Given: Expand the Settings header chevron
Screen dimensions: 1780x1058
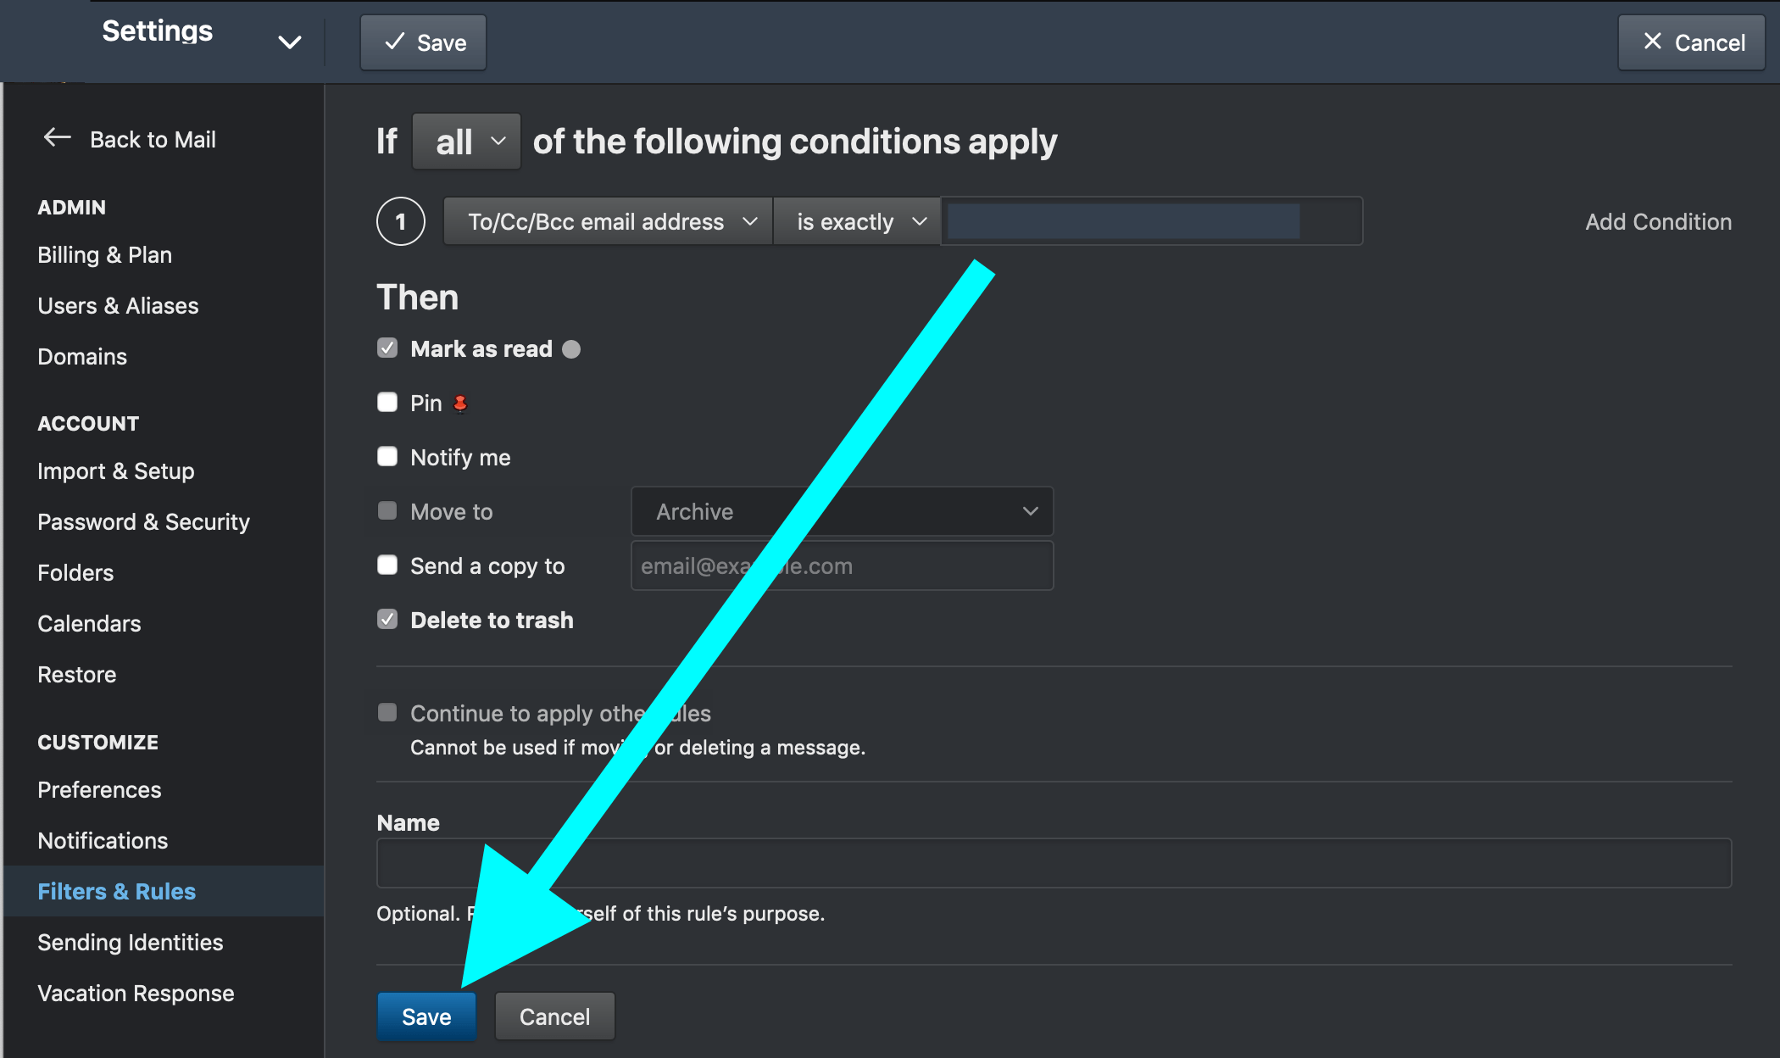Looking at the screenshot, I should point(289,42).
